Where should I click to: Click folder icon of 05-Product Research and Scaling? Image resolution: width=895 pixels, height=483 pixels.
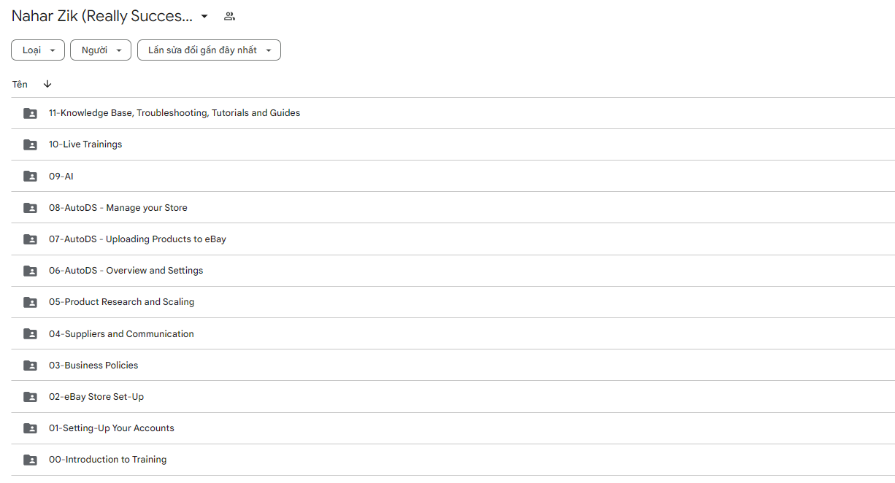(x=30, y=302)
